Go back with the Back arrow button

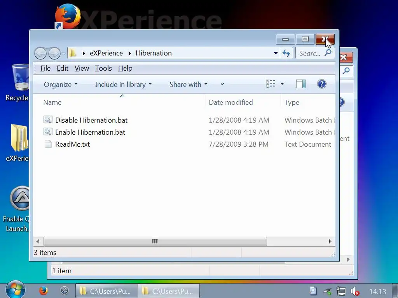coord(40,54)
